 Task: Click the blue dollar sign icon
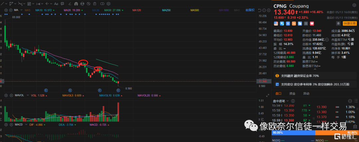coord(288,24)
